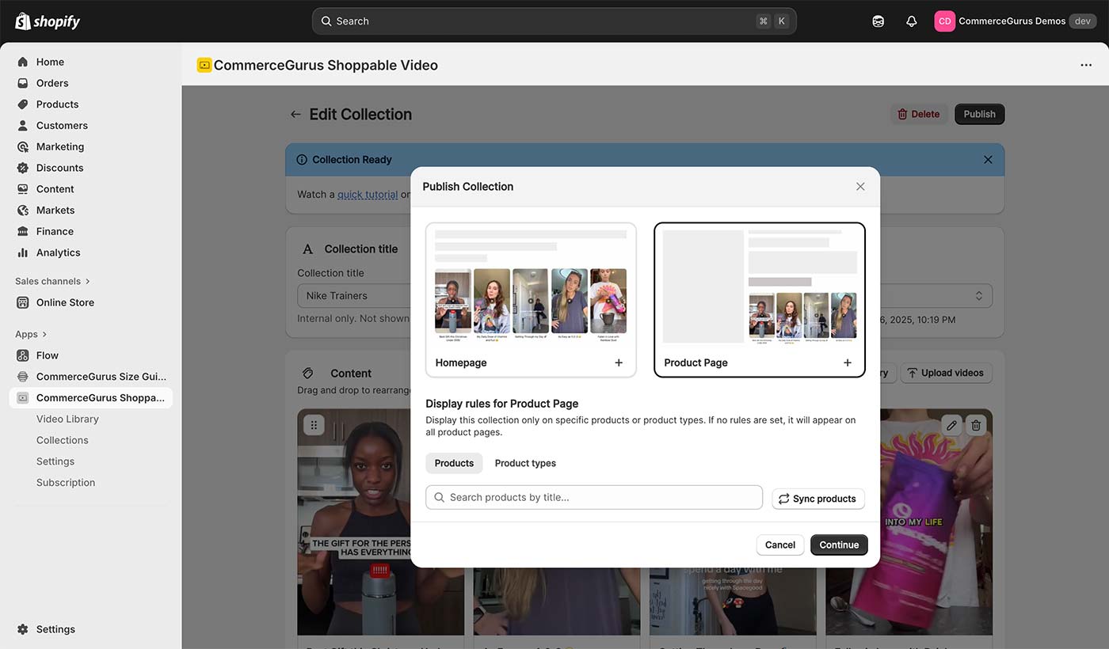Screen dimensions: 1109x649
Task: Open the quick tutorial link
Action: pos(367,194)
